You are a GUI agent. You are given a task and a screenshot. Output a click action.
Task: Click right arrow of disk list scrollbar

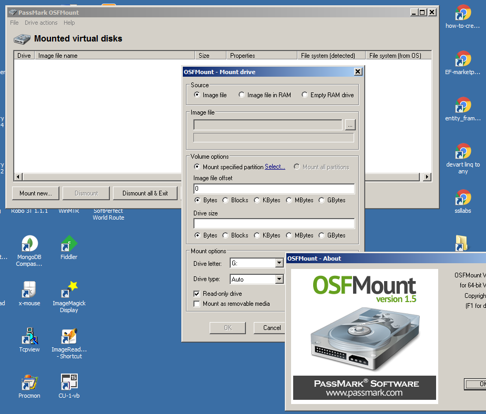coord(427,177)
